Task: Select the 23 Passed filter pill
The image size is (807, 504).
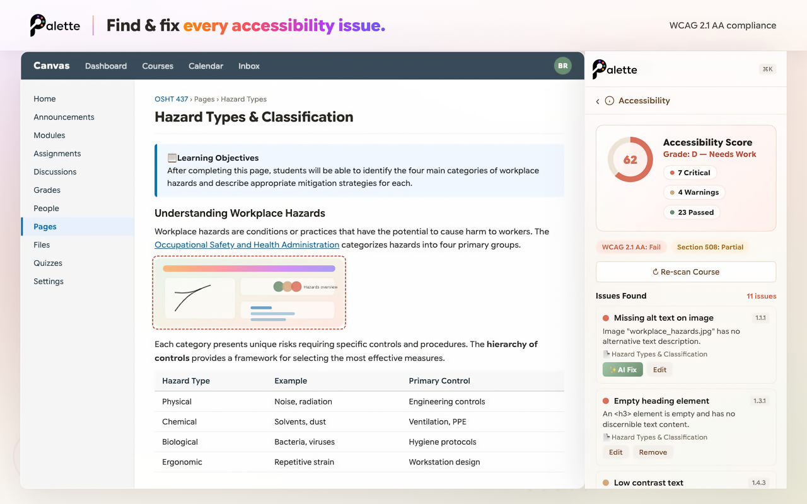Action: [692, 212]
